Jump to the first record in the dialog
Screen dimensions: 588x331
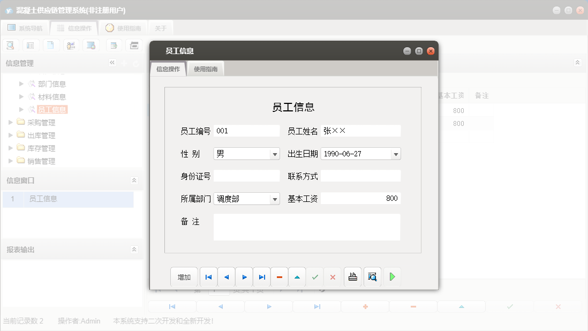coord(208,276)
